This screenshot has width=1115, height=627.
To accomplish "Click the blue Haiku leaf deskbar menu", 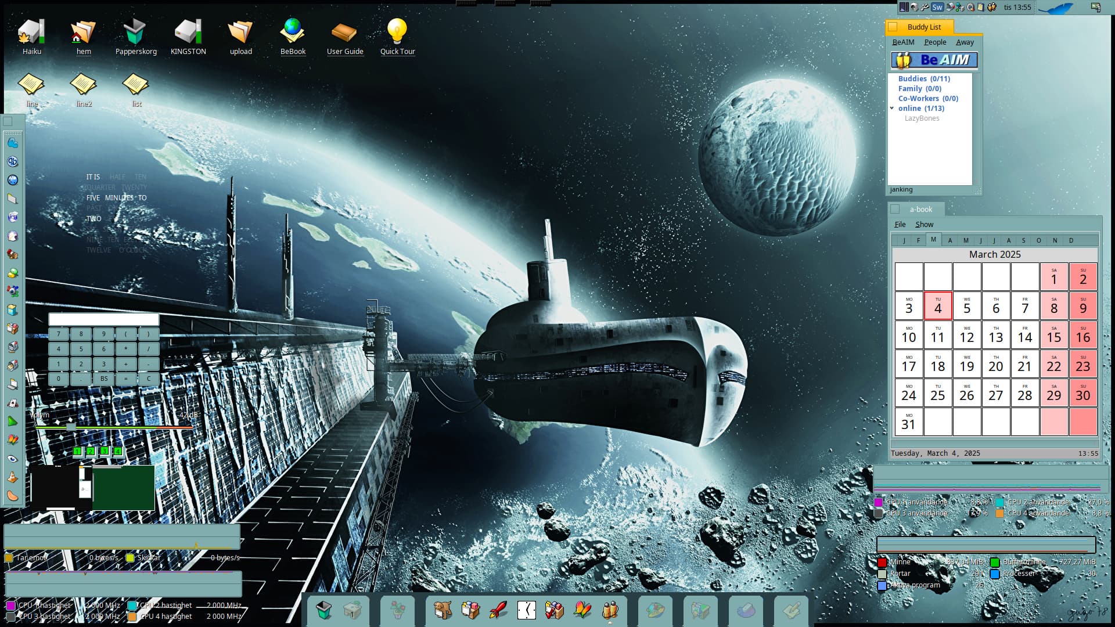I will click(x=1056, y=7).
